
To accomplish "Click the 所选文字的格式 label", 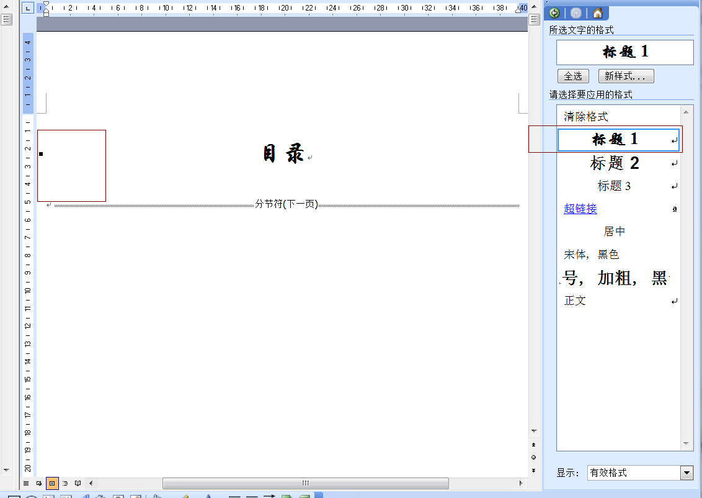I will point(581,30).
